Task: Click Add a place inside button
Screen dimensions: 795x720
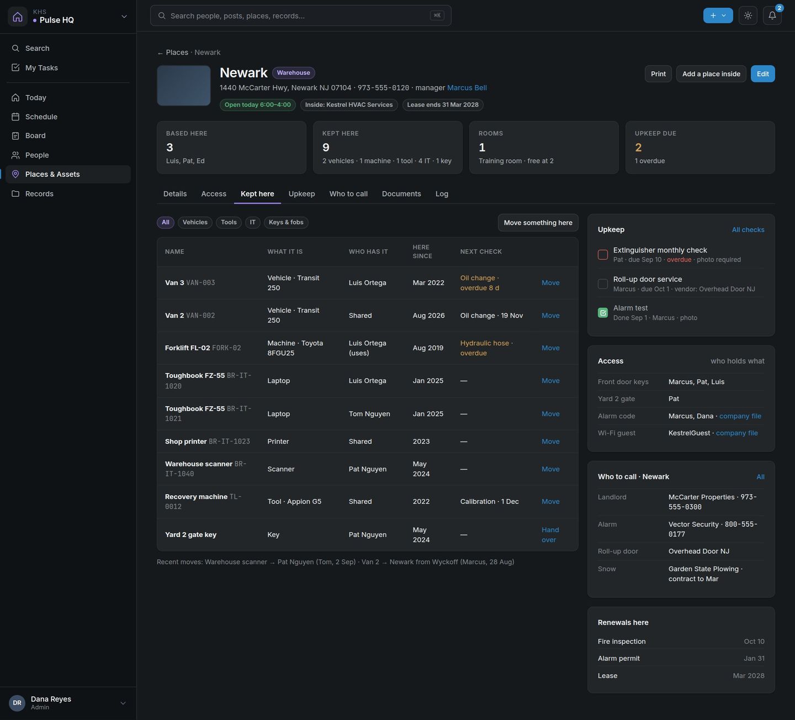Action: tap(711, 74)
